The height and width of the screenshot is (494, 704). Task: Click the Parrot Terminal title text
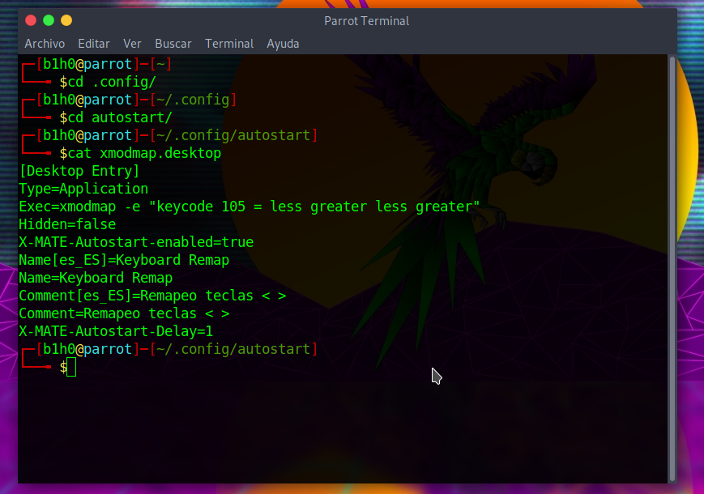pos(366,21)
